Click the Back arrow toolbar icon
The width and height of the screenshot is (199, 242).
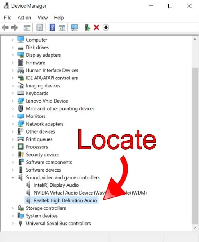(x=5, y=28)
